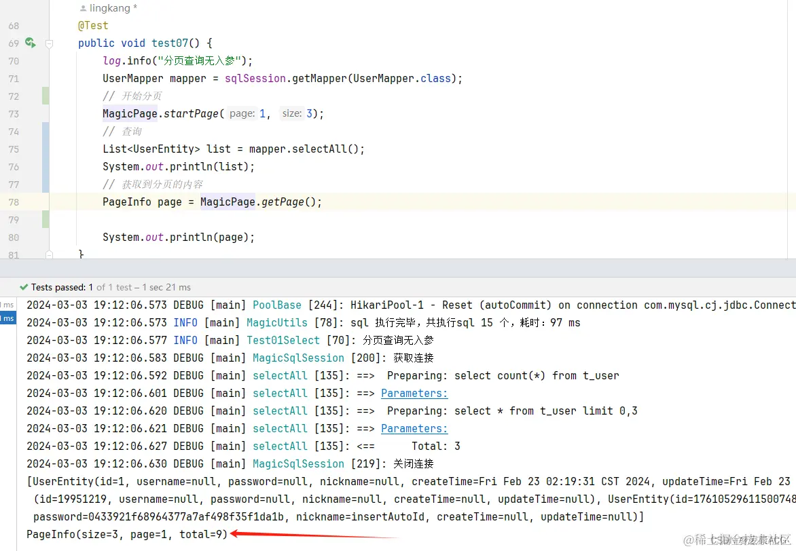The height and width of the screenshot is (551, 796).
Task: Click System.out.println(page) statement
Action: pos(178,237)
